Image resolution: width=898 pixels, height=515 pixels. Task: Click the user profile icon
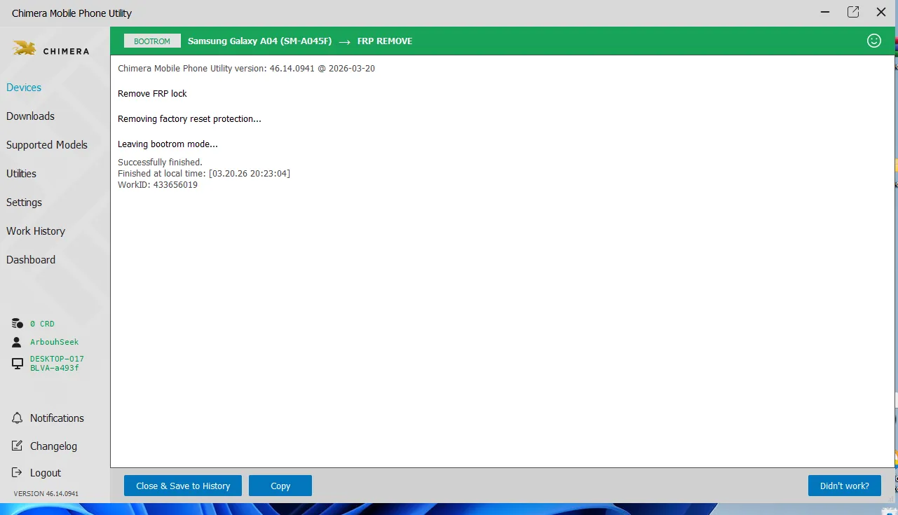coord(18,342)
